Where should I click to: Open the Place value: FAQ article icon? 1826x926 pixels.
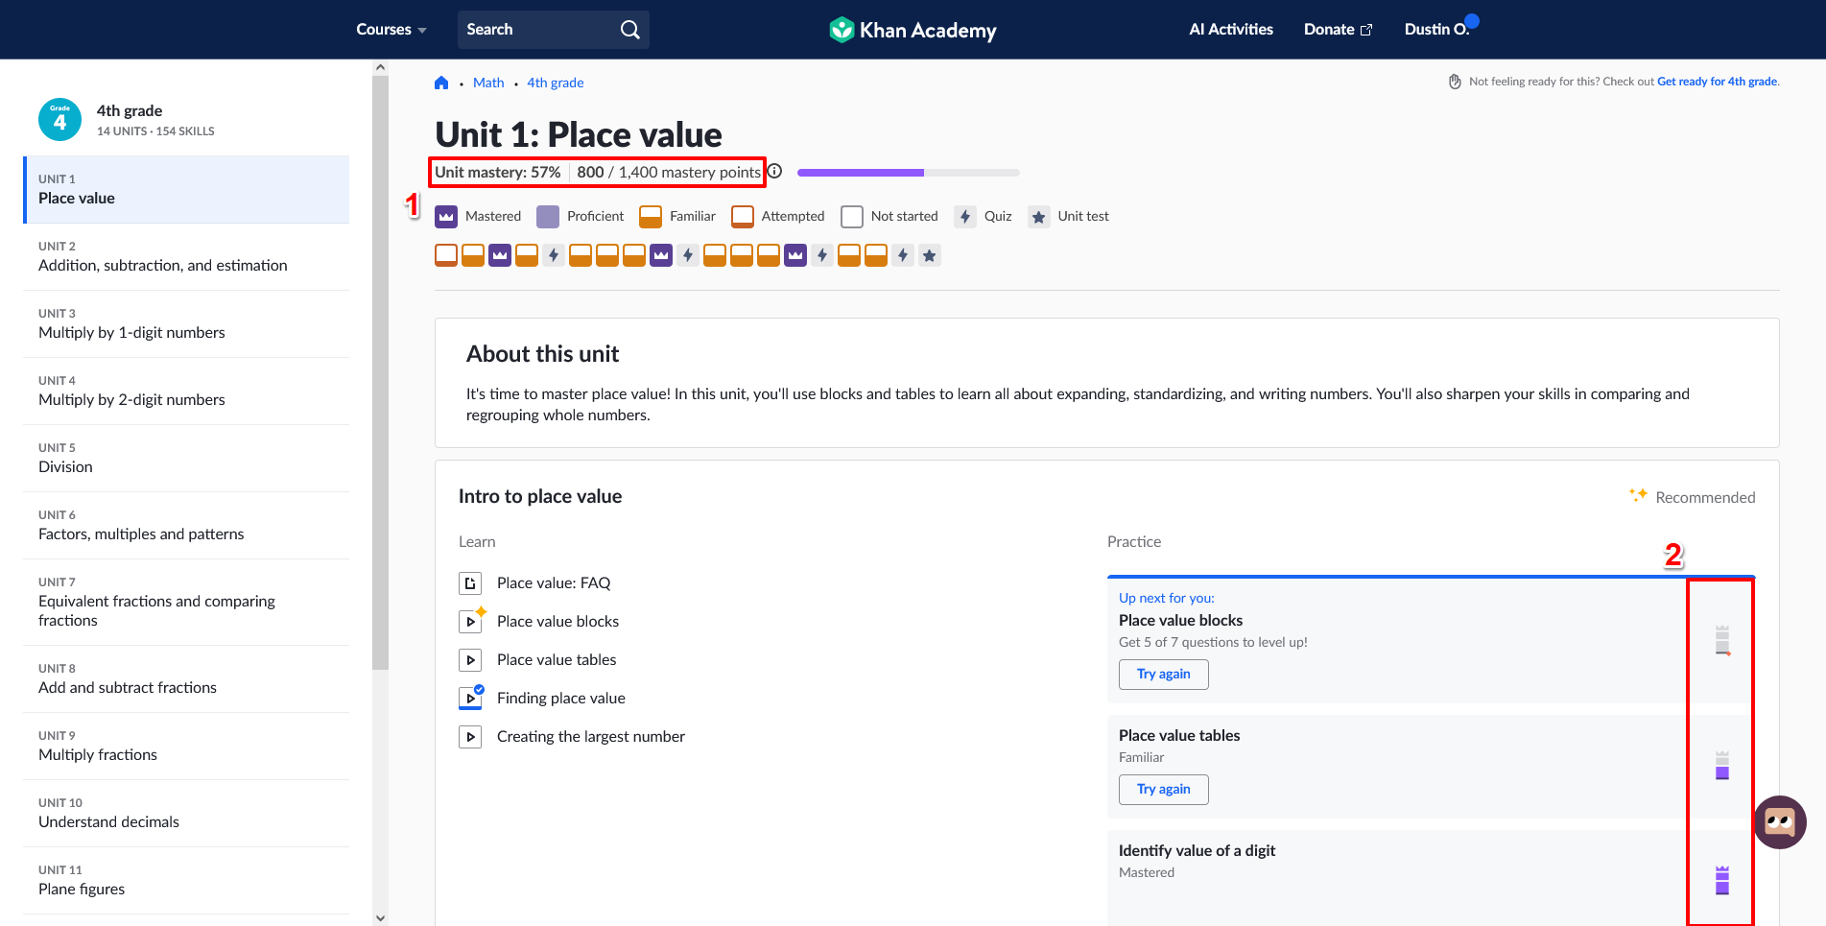[470, 583]
